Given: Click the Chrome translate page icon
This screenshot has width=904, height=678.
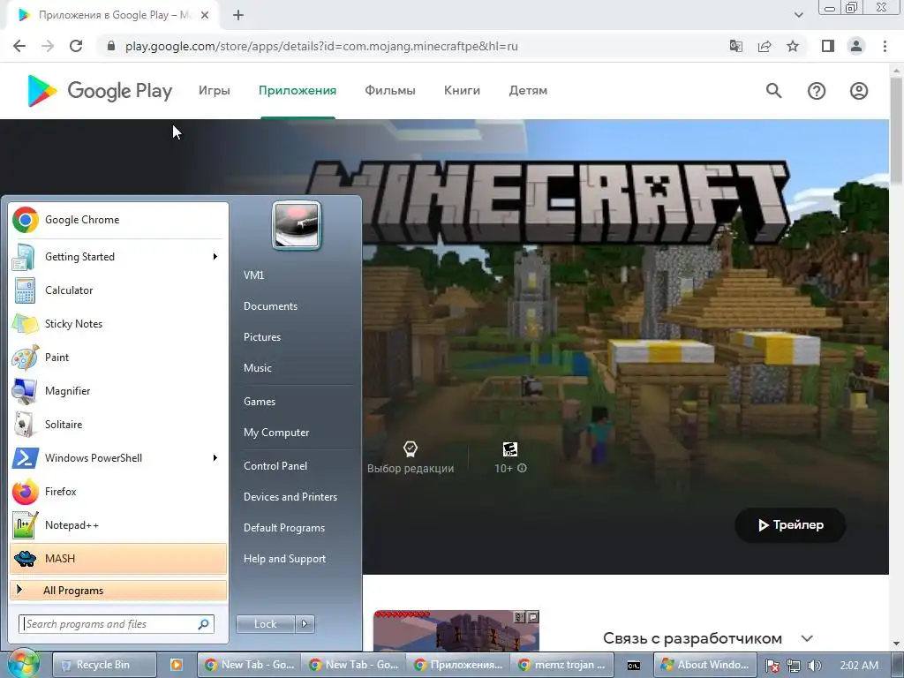Looking at the screenshot, I should click(x=736, y=46).
